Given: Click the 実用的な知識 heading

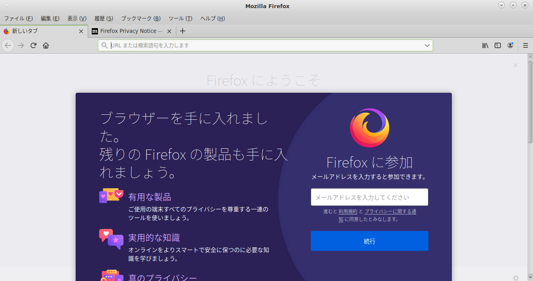Looking at the screenshot, I should pos(154,238).
